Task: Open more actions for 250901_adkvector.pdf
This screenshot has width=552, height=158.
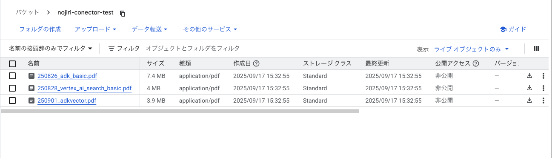Action: [x=543, y=101]
